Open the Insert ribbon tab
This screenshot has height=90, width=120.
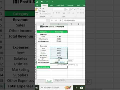(x=51, y=5)
